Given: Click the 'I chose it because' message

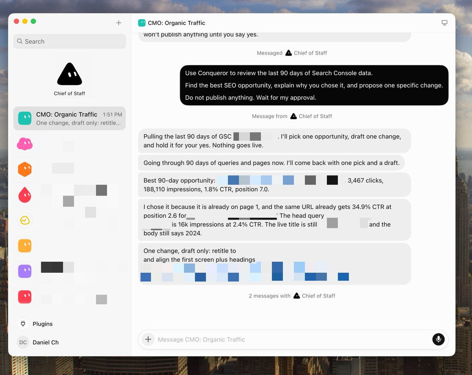Looking at the screenshot, I should (x=274, y=220).
